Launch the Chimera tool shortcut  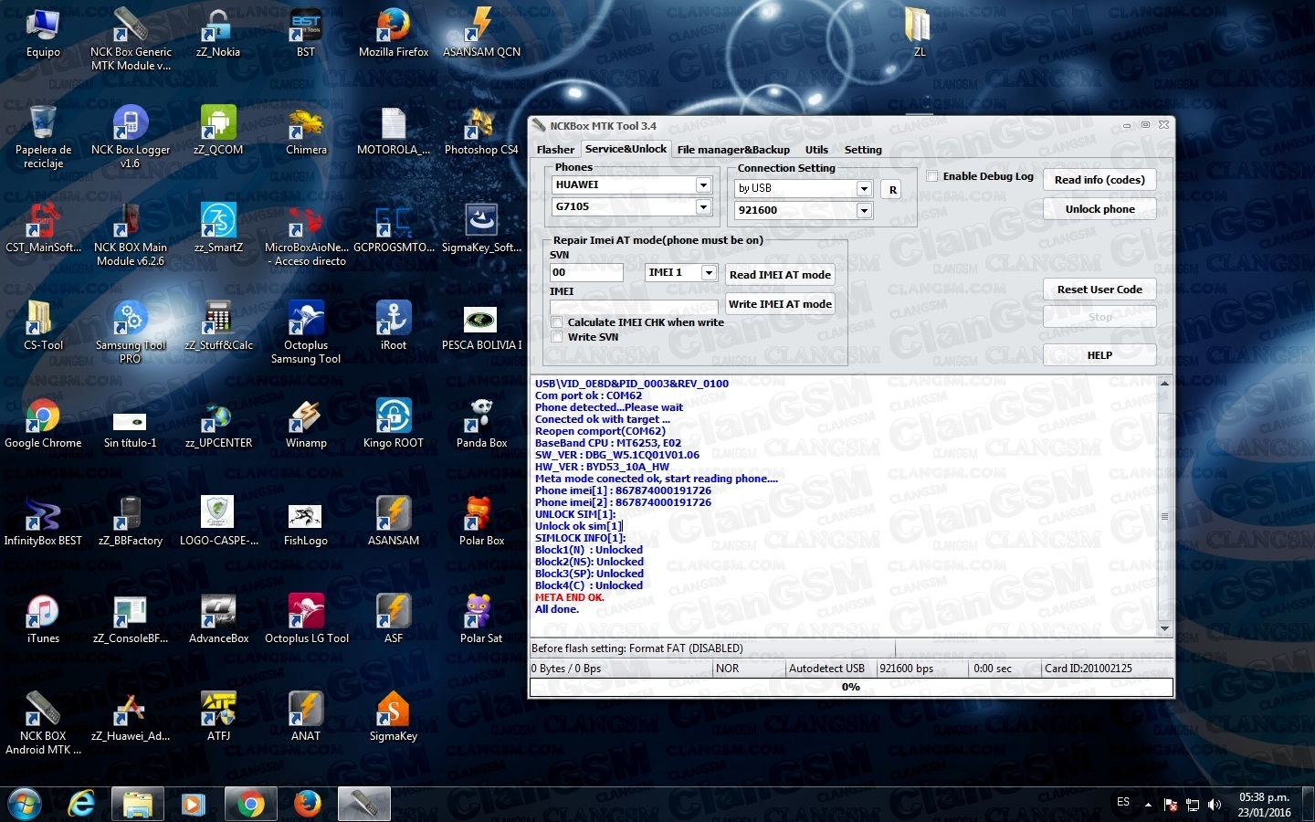306,131
